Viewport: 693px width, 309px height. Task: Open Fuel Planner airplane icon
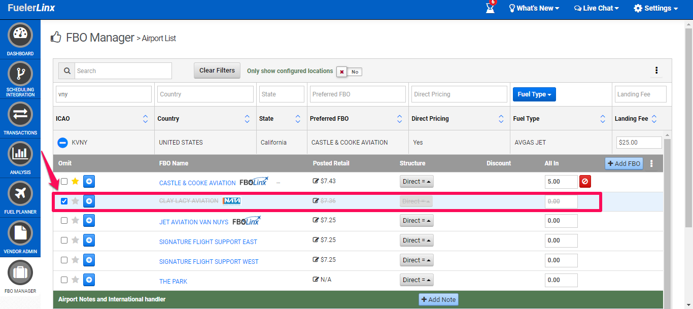(20, 194)
